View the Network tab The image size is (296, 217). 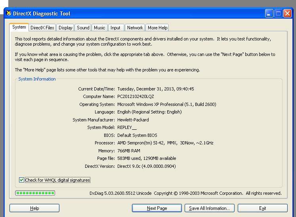135,28
